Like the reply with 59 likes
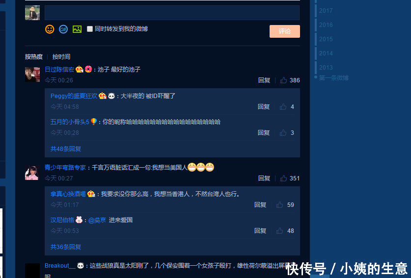 tap(279, 205)
